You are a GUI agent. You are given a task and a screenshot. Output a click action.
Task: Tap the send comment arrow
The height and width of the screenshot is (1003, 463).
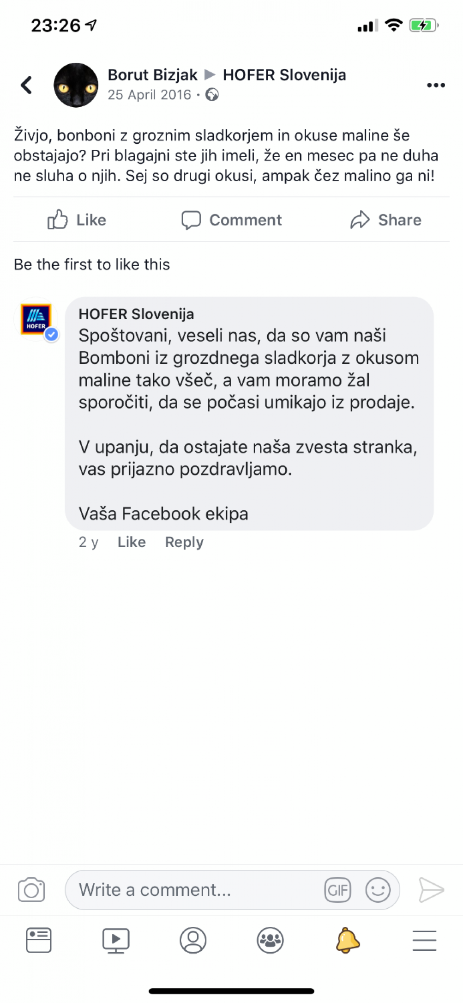tap(431, 890)
